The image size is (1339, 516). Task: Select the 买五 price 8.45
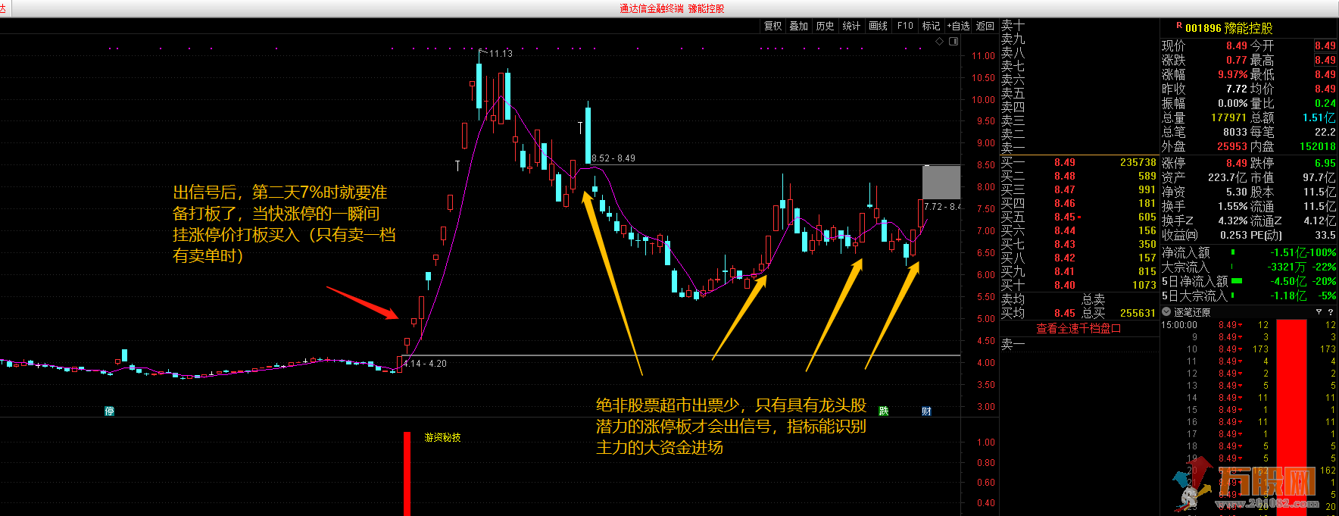click(x=1064, y=217)
